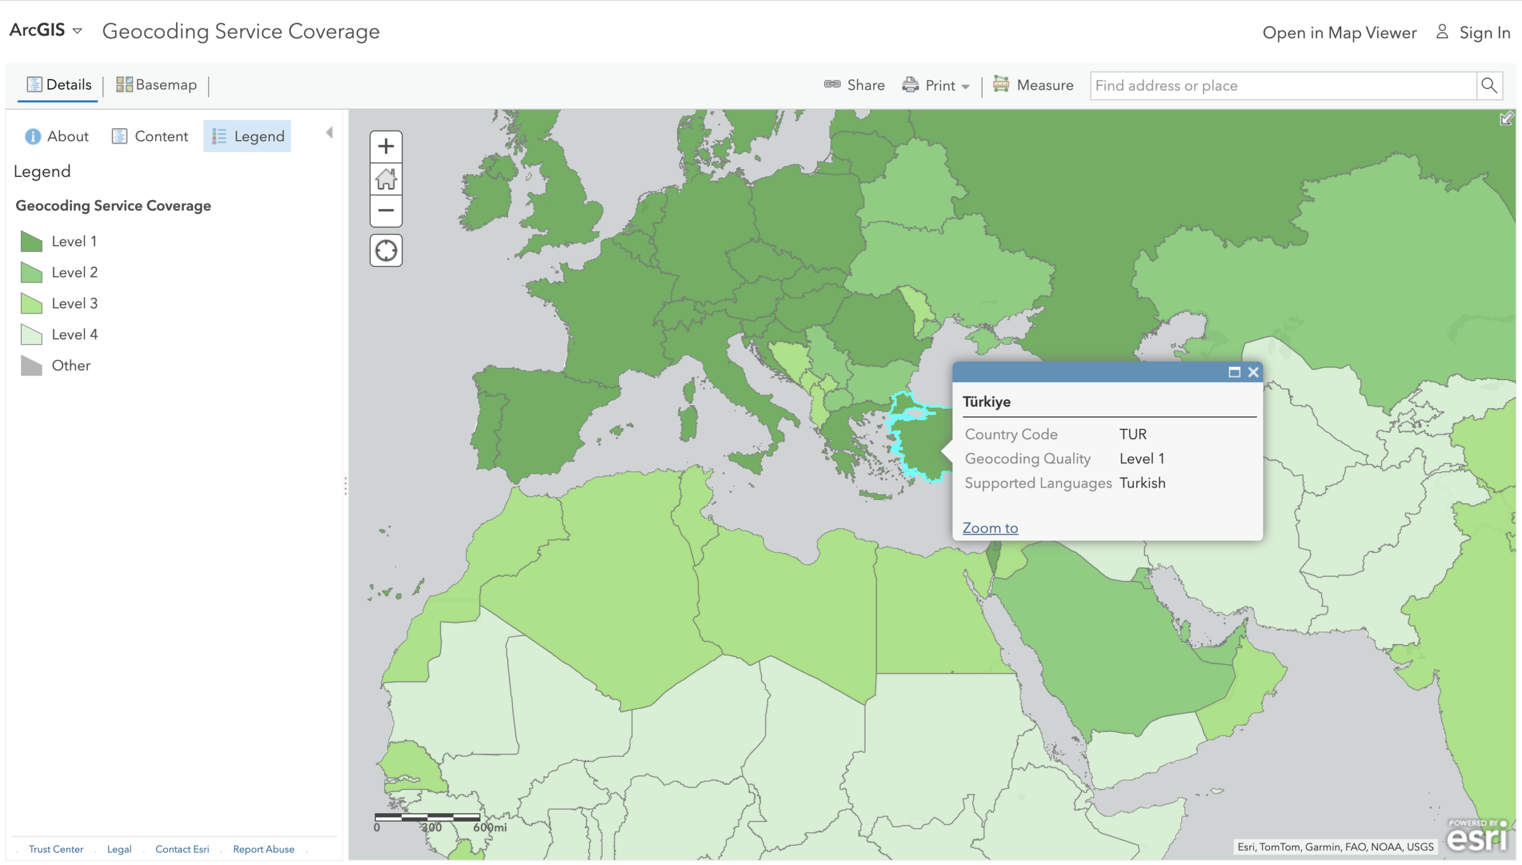The image size is (1522, 865).
Task: Collapse the side panel arrow
Action: pos(329,133)
